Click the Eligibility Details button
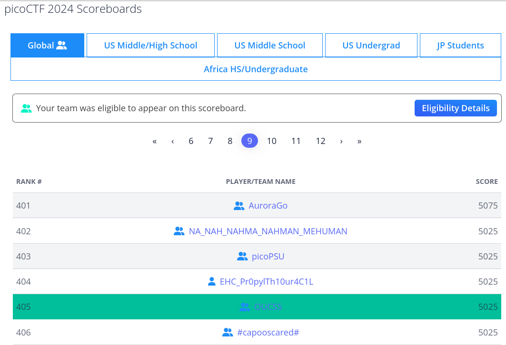 pyautogui.click(x=456, y=108)
